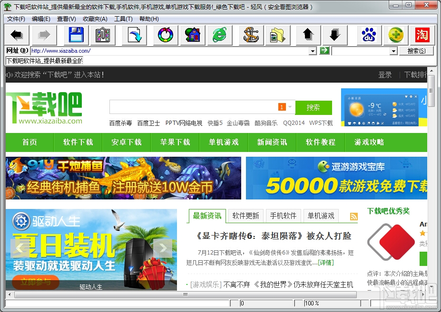Click the floppy disk Save icon
The height and width of the screenshot is (312, 441).
(x=76, y=35)
